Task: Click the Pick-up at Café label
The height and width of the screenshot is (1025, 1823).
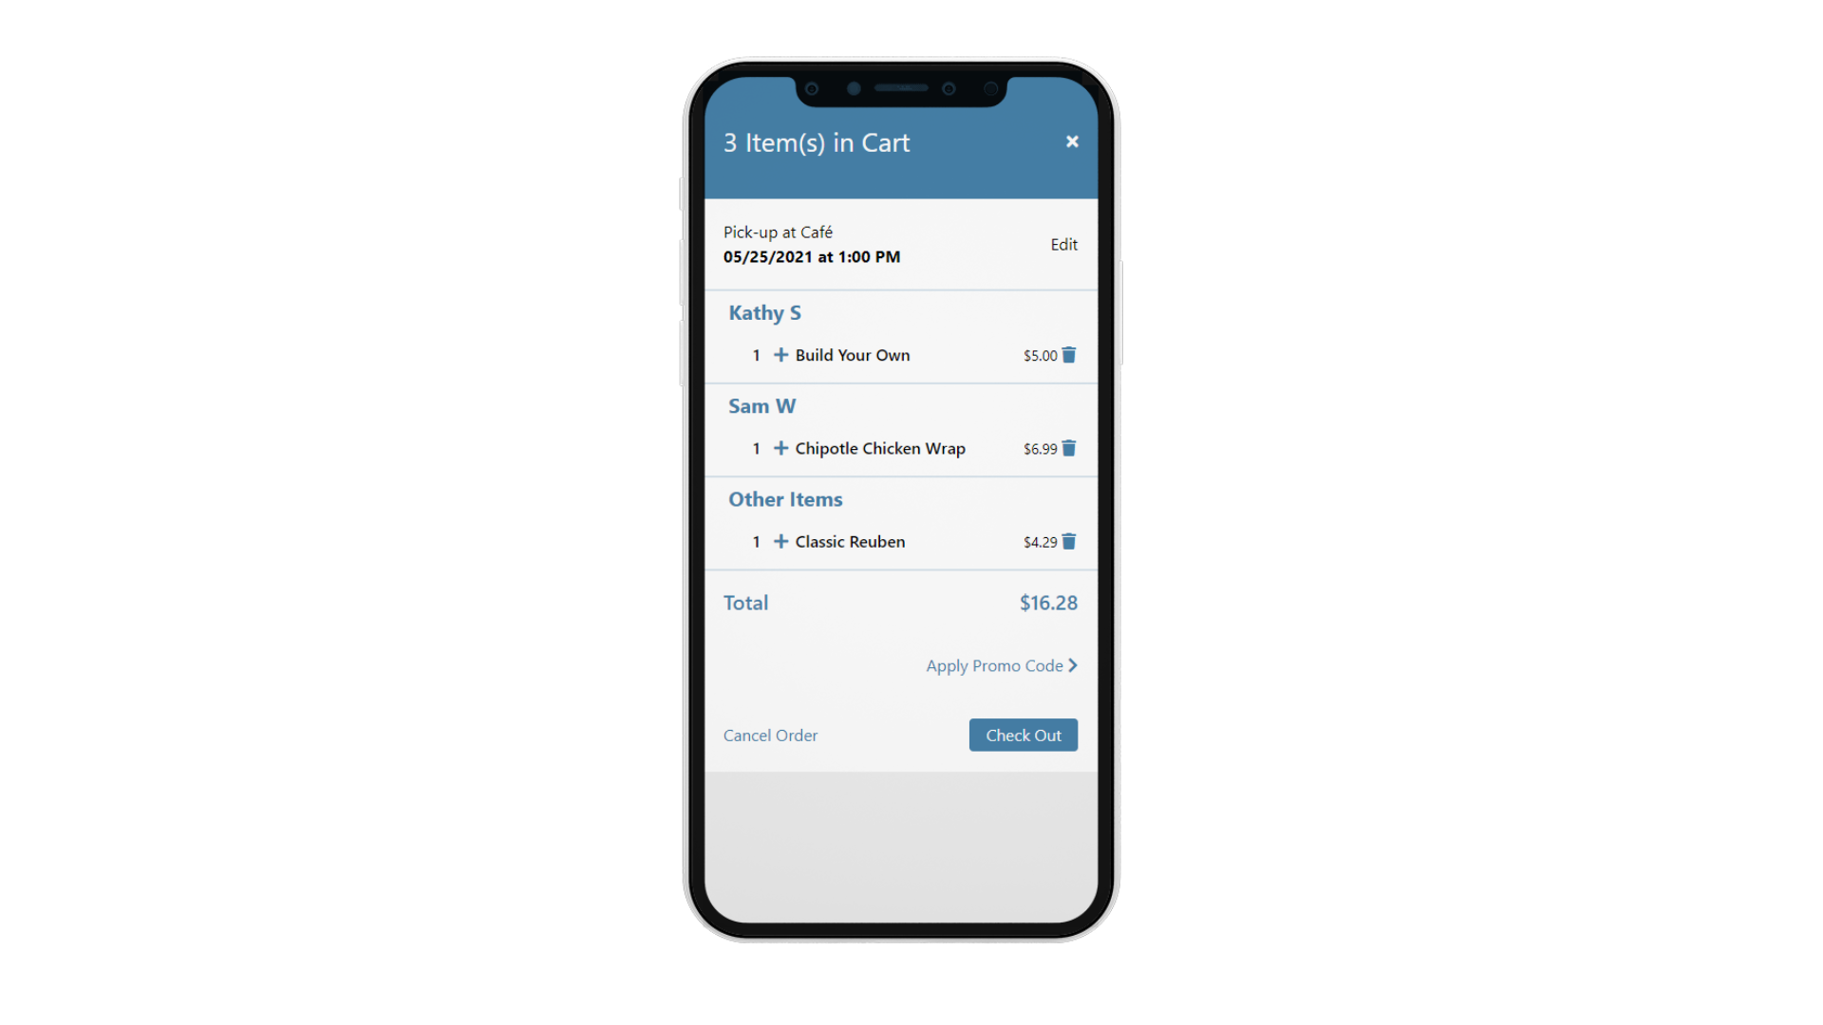Action: [778, 231]
